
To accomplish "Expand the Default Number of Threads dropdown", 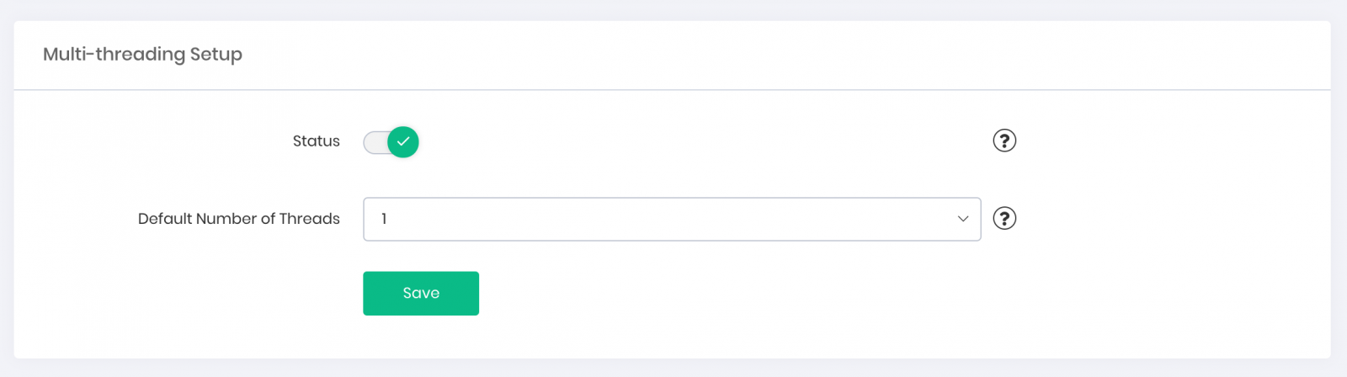I will (671, 219).
